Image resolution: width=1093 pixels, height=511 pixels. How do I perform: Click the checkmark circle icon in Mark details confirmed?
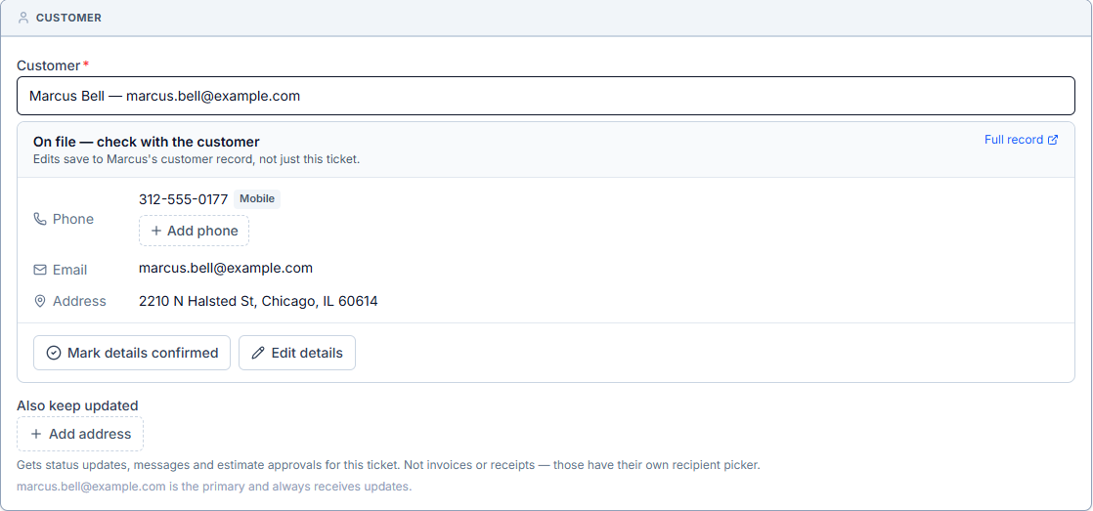coord(54,353)
